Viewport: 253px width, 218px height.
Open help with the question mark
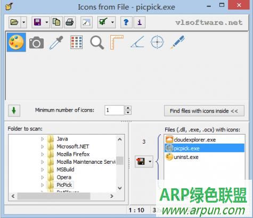[126, 22]
